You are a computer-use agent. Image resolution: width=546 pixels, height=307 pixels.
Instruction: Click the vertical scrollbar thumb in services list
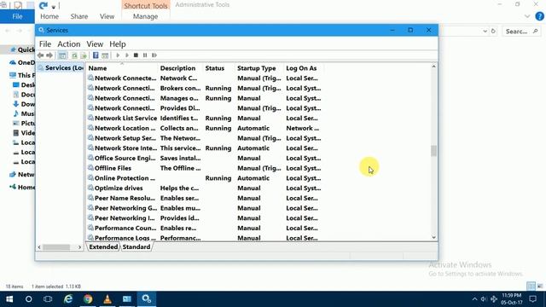pos(433,151)
